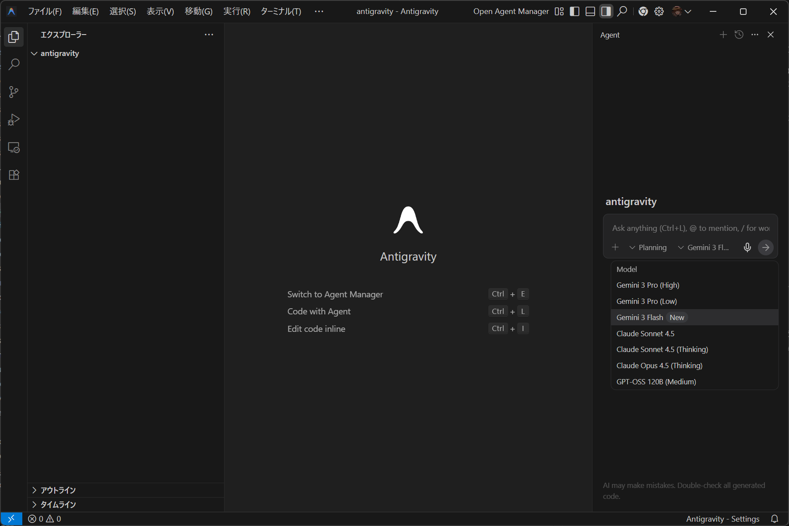Viewport: 789px width, 526px height.
Task: Open the ファイル(F) menu
Action: [x=45, y=11]
